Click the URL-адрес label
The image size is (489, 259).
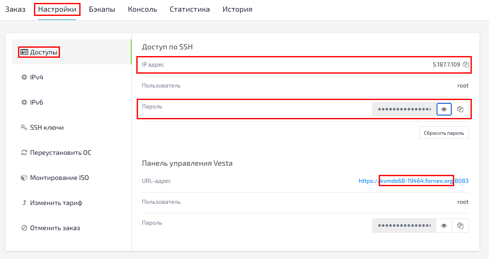click(156, 181)
